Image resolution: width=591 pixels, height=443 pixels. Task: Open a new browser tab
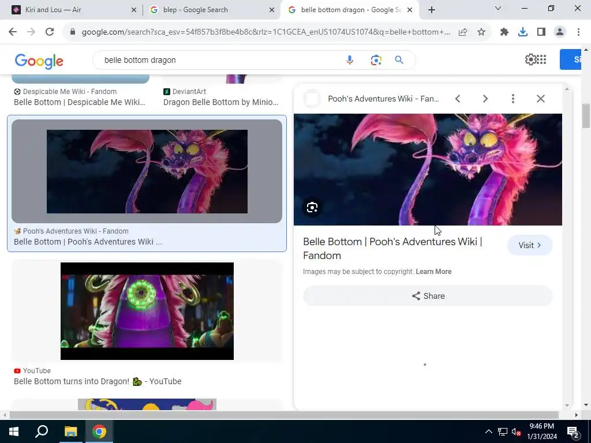click(x=432, y=10)
